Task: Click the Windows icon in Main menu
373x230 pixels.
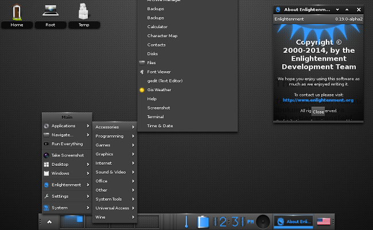Action: [46, 173]
